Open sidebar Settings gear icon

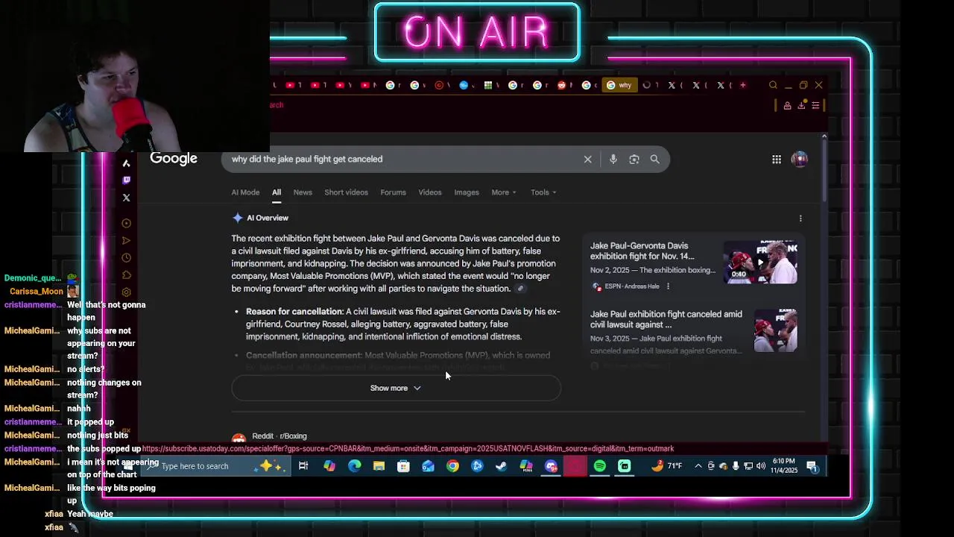tap(126, 292)
